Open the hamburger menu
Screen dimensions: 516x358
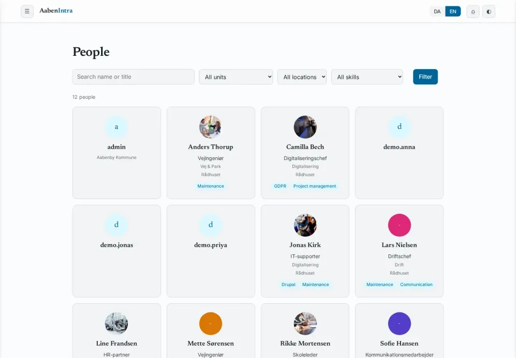click(27, 11)
